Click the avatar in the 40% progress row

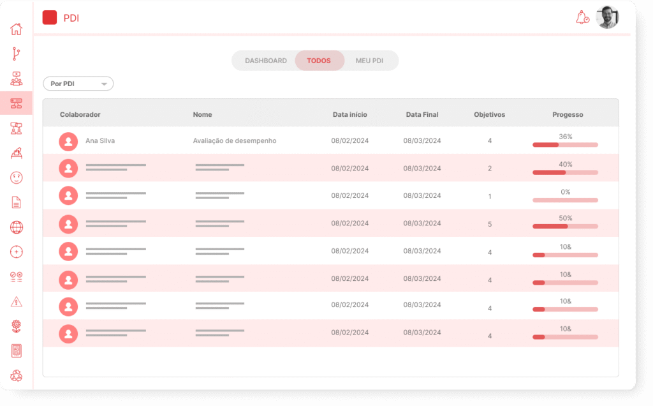coord(68,169)
